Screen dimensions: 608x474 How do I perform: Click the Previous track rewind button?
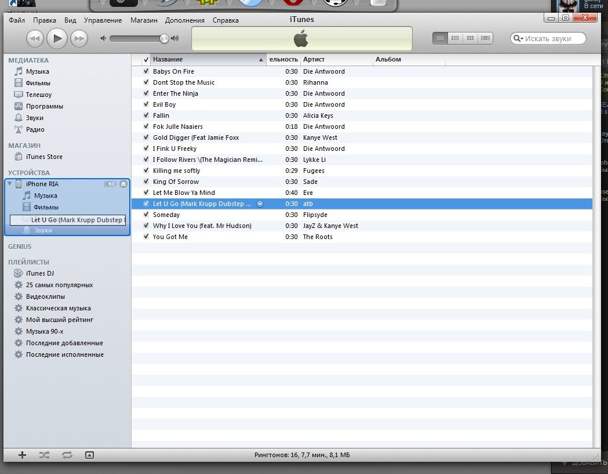(x=35, y=38)
